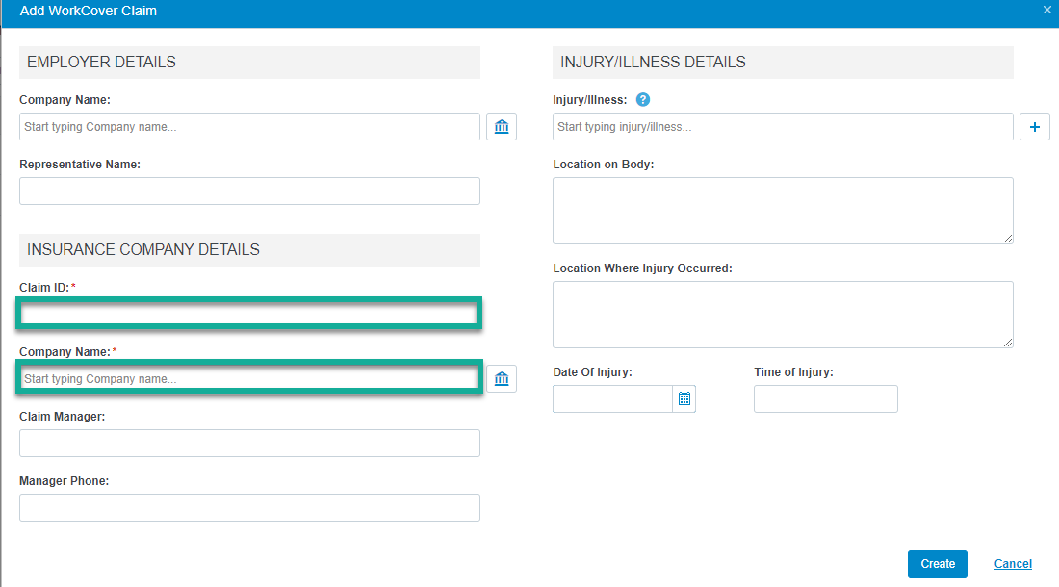Click the Create button
Viewport: 1059px width, 587px height.
(x=938, y=564)
